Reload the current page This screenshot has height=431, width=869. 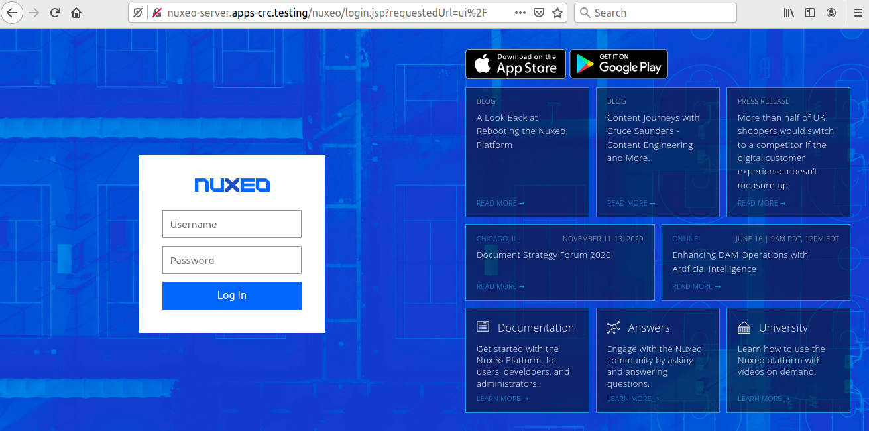point(55,13)
